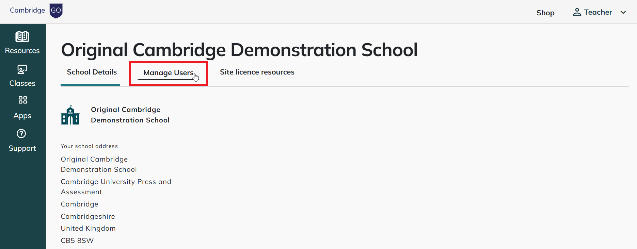This screenshot has width=637, height=249.
Task: Open the Site licence resources tab
Action: (257, 72)
